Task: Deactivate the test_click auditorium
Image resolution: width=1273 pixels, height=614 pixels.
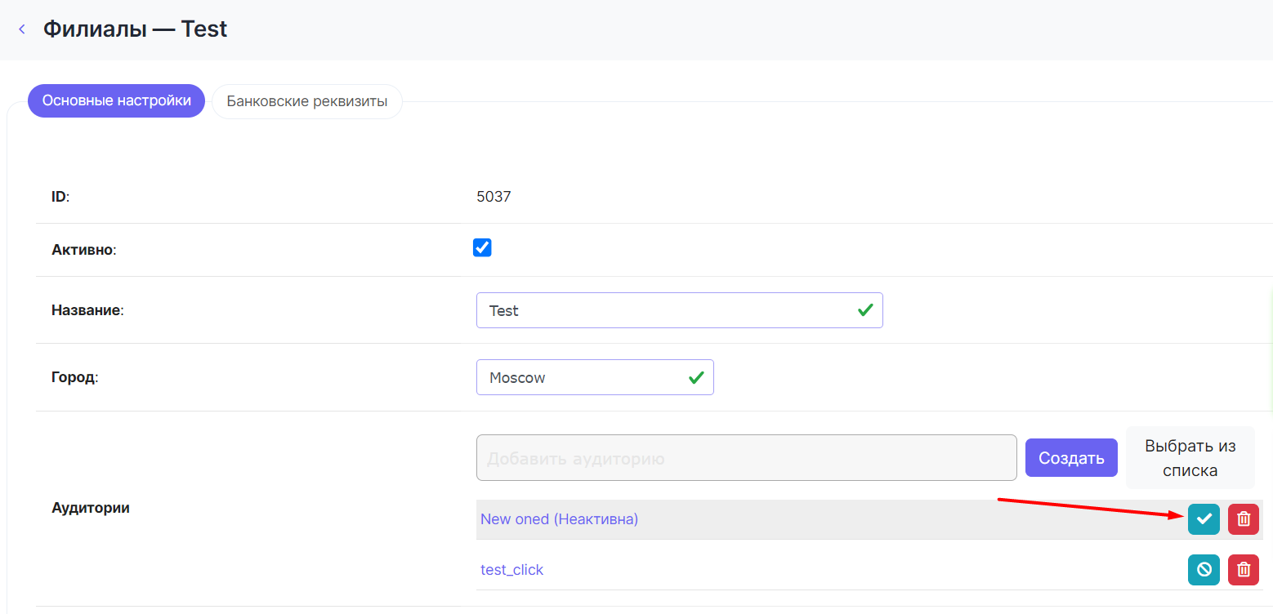Action: [1204, 570]
